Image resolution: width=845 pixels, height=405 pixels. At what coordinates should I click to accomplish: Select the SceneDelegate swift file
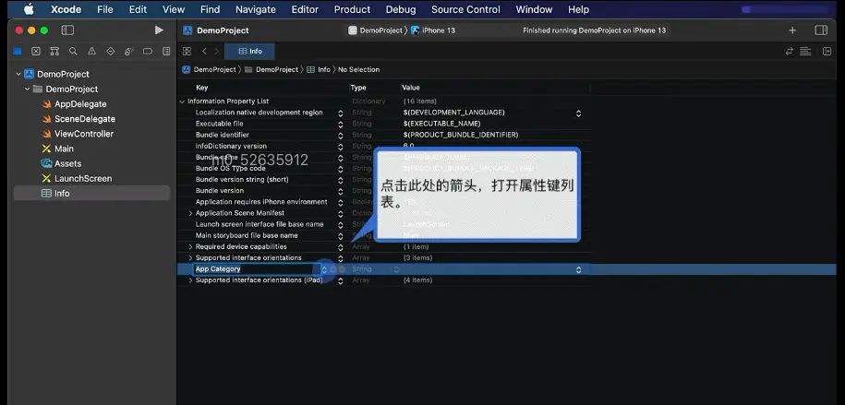[85, 119]
